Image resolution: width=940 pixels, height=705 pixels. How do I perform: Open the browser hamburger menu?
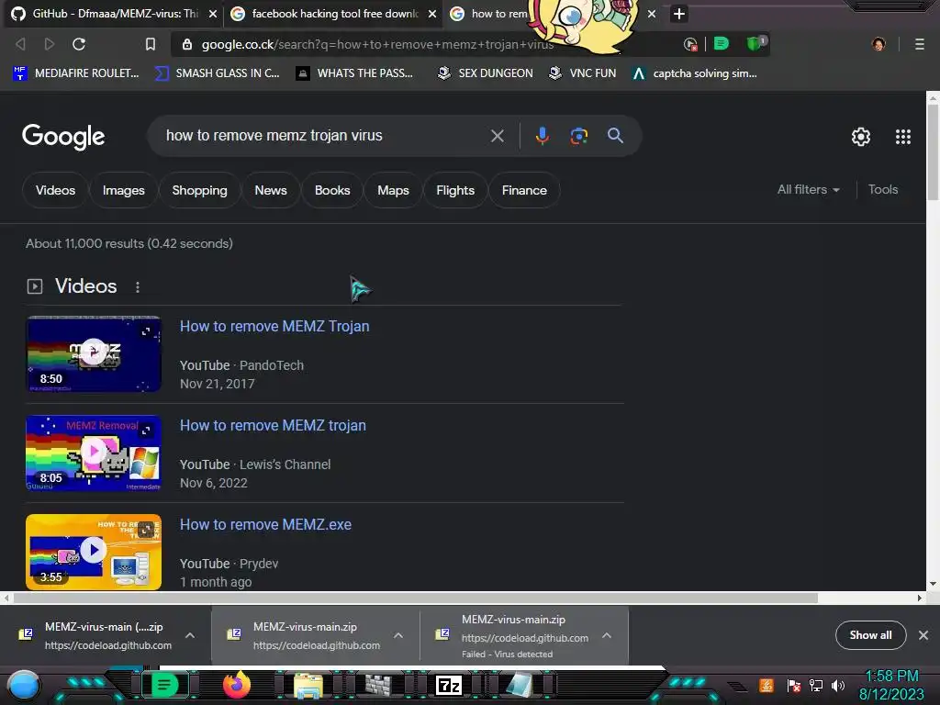pos(919,44)
